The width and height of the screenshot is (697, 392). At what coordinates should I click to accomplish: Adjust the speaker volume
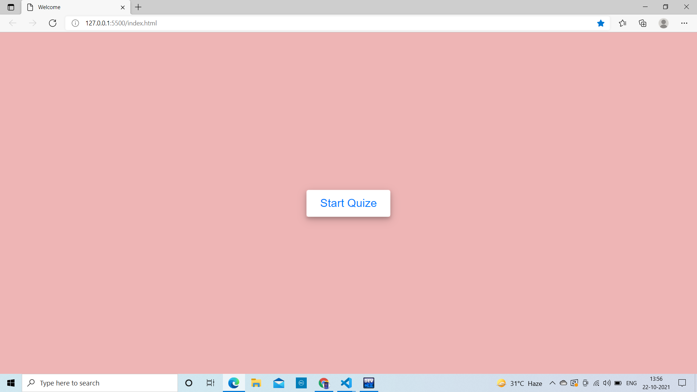[x=607, y=383]
